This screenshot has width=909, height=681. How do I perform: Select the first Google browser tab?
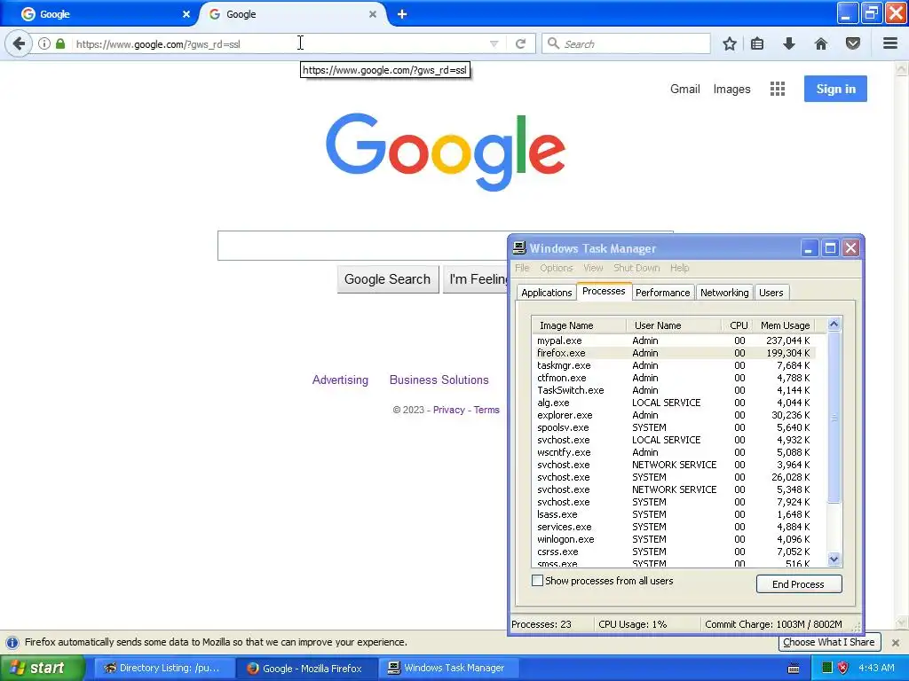[x=105, y=14]
